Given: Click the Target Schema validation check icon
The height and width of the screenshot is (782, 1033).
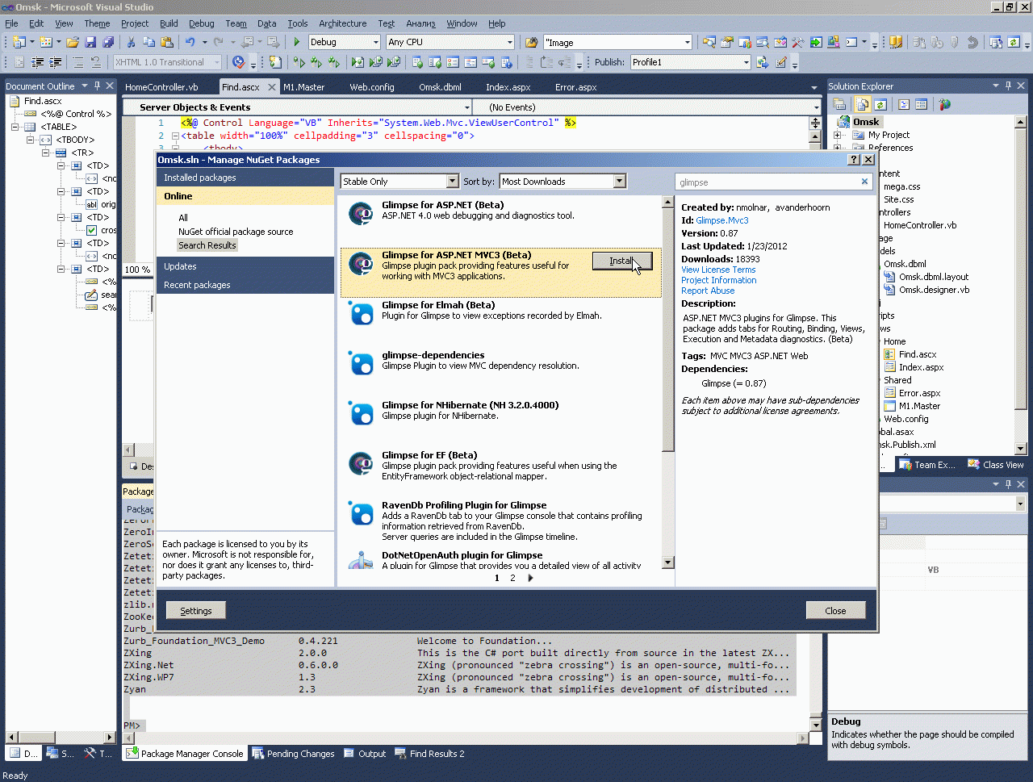Looking at the screenshot, I should pos(238,62).
